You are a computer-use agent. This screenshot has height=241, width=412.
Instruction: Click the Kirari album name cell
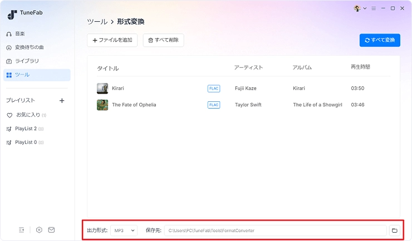click(x=299, y=88)
